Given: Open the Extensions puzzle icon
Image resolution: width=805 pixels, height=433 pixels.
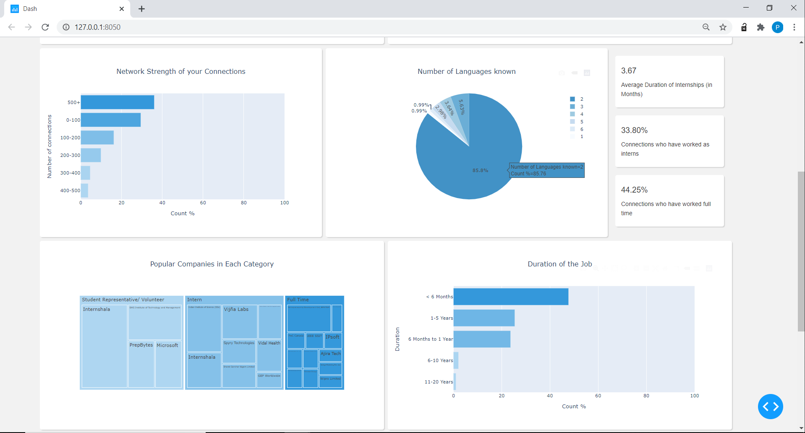Looking at the screenshot, I should (761, 27).
